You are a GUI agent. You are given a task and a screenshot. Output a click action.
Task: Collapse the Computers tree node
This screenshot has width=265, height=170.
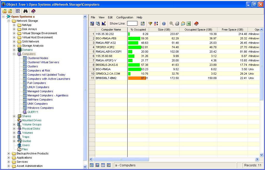[14, 54]
